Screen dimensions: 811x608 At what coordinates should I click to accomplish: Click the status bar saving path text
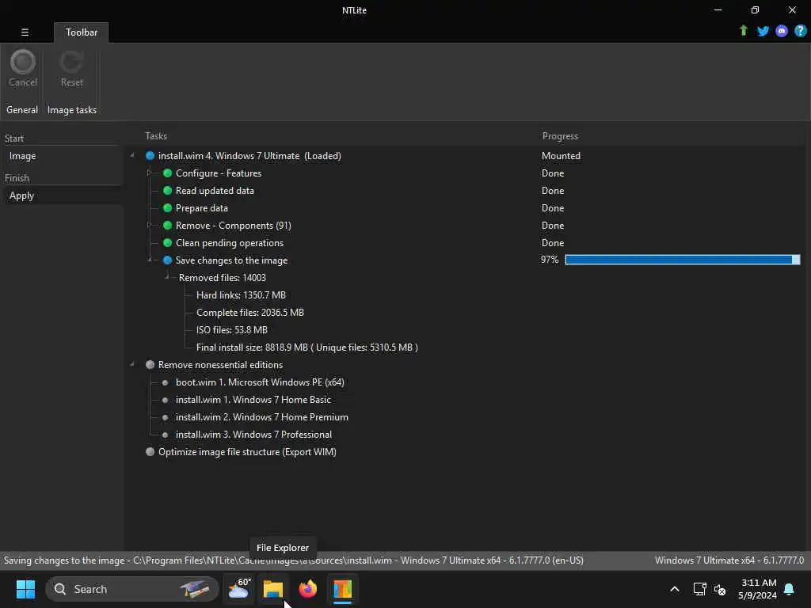[x=293, y=560]
